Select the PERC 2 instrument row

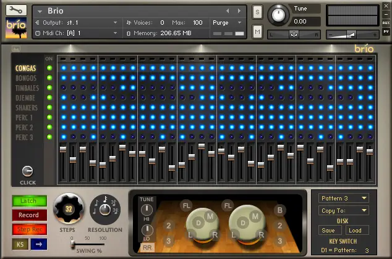(x=24, y=128)
